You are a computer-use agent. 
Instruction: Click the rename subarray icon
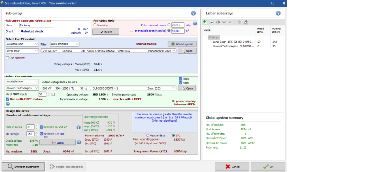click(x=218, y=22)
